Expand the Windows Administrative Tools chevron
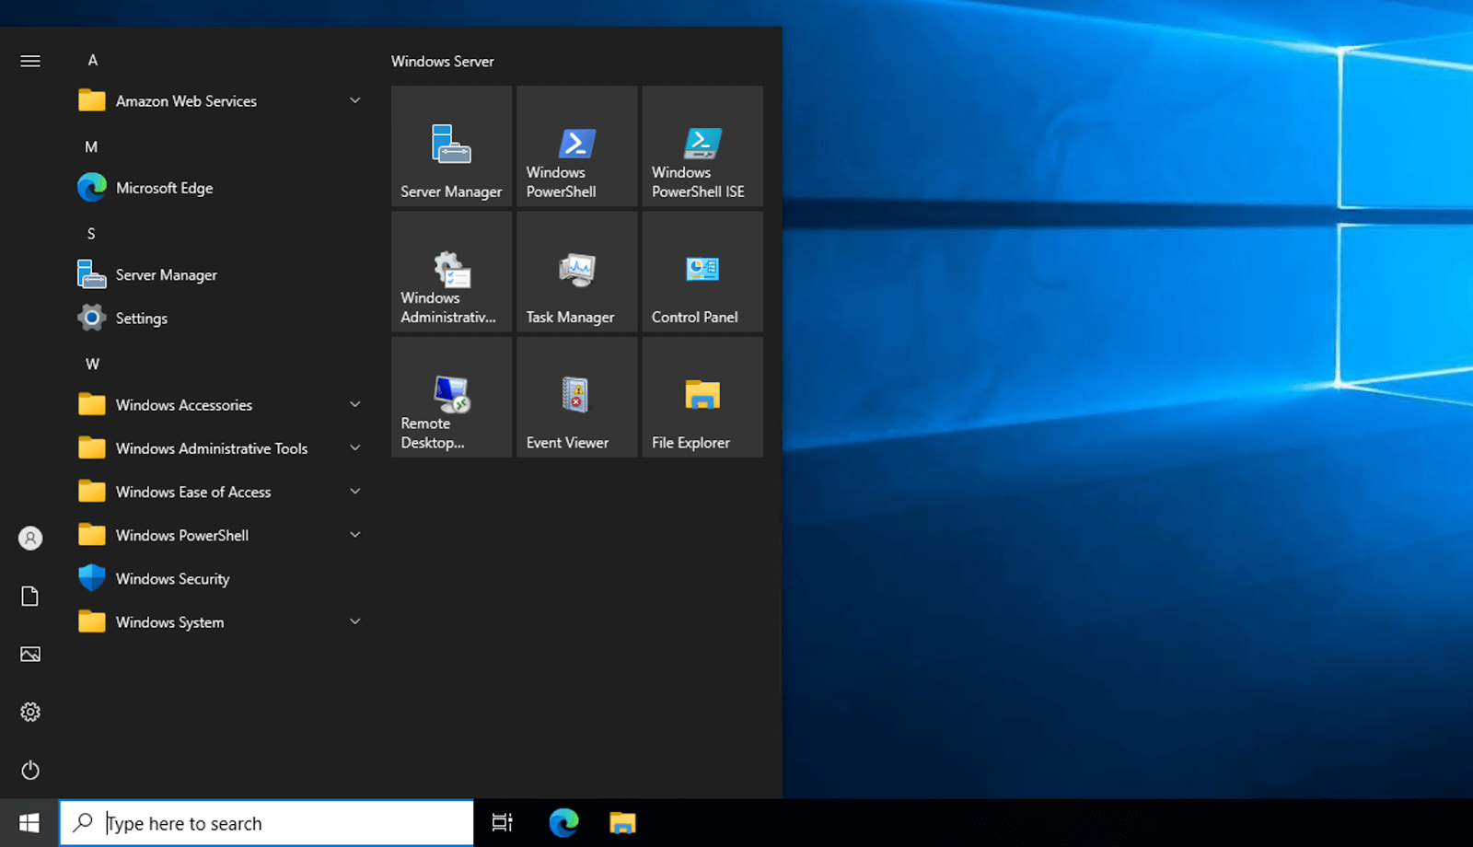The height and width of the screenshot is (847, 1473). coord(354,447)
